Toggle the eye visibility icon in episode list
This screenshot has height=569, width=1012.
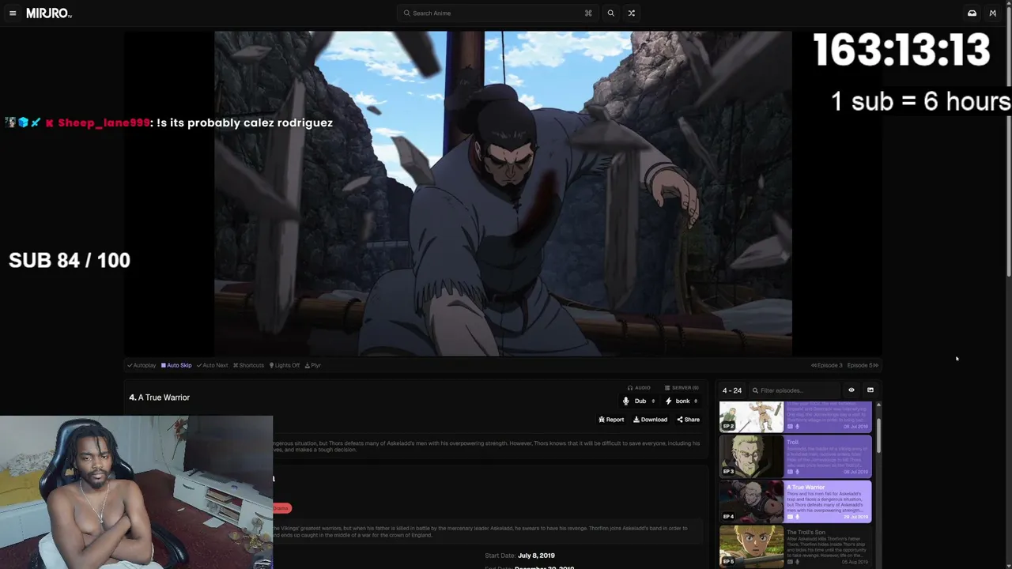tap(852, 390)
